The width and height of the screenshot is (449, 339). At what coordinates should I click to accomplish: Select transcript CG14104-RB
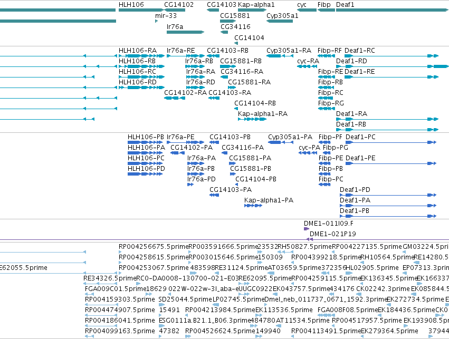click(x=255, y=103)
